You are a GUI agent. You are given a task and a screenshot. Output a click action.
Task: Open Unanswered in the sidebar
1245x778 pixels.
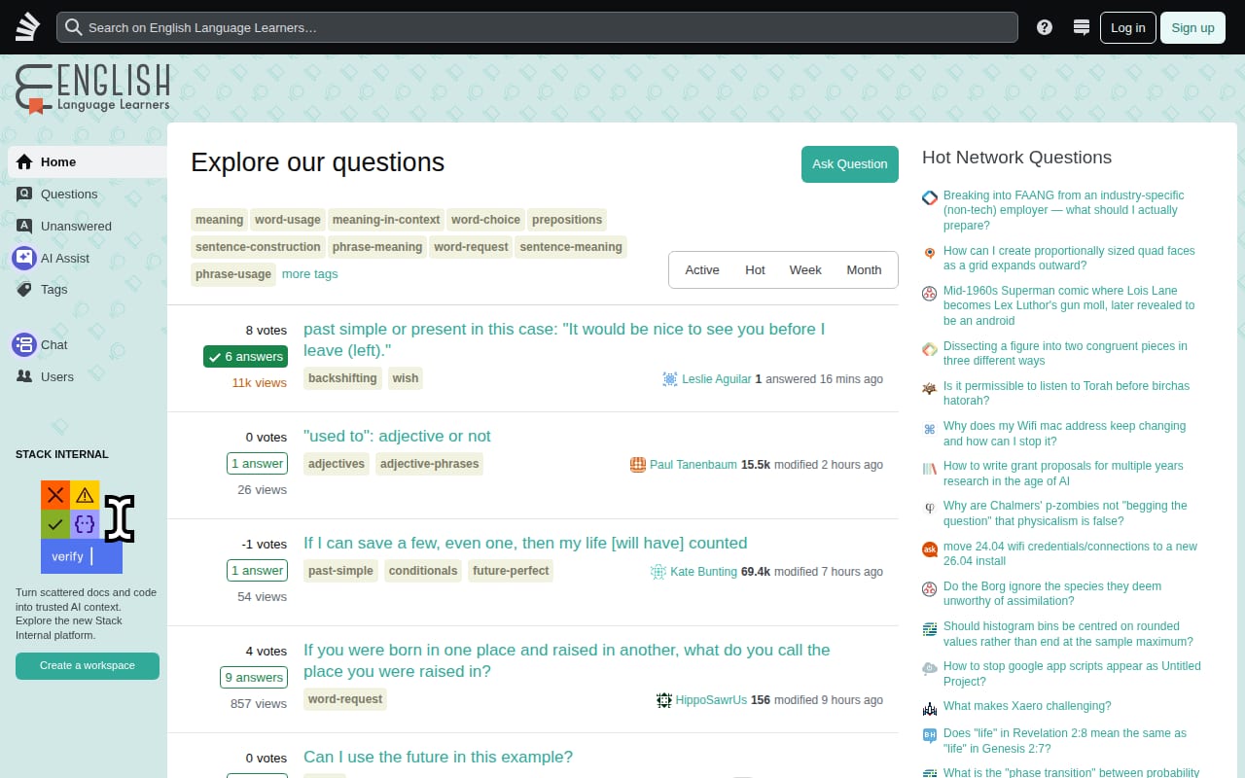point(88,227)
